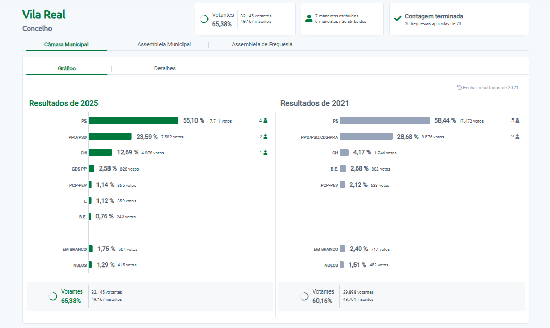Click the green PS bar in 2025 chart

tap(133, 120)
